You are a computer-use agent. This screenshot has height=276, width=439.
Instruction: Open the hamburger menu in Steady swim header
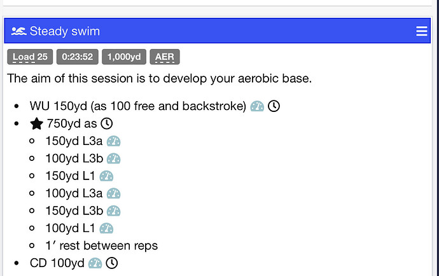point(421,31)
